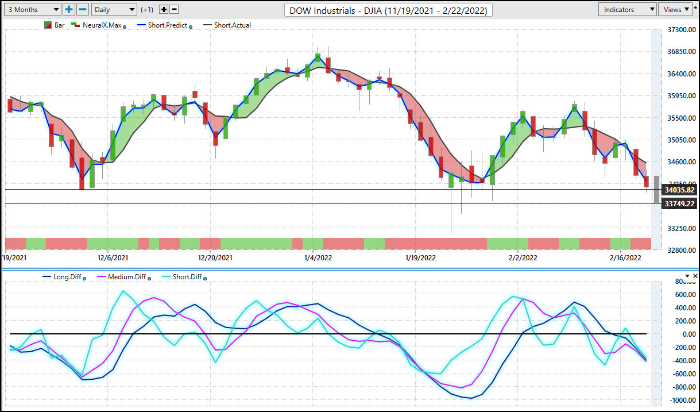
Task: Click the 12/20/2021 date axis label
Action: coord(216,258)
